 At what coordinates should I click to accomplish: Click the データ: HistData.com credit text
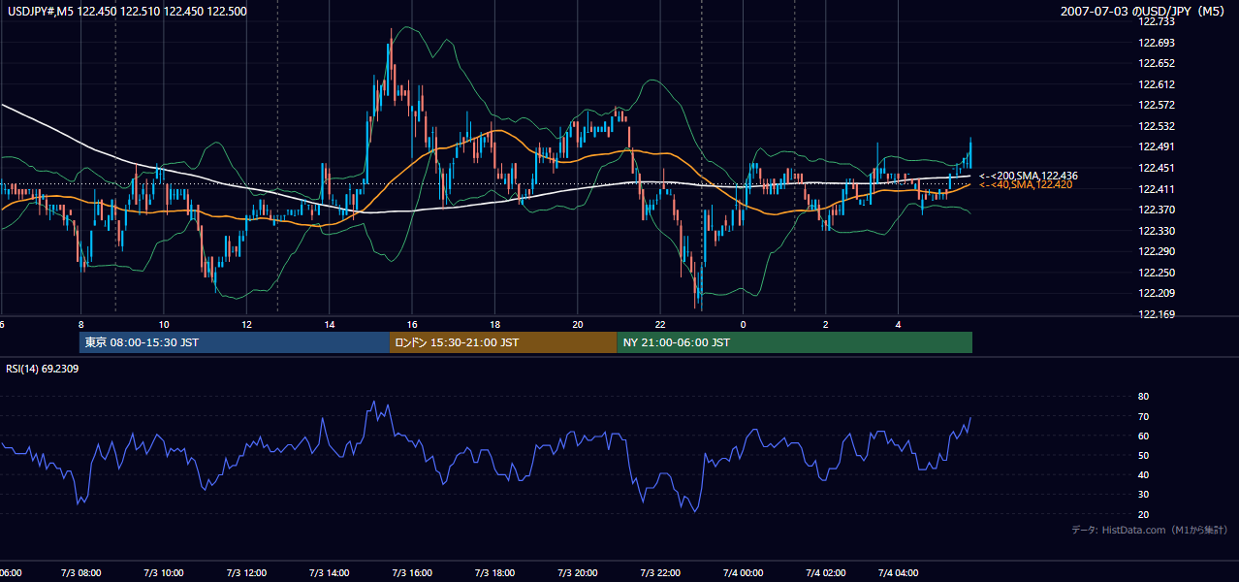tap(1150, 530)
